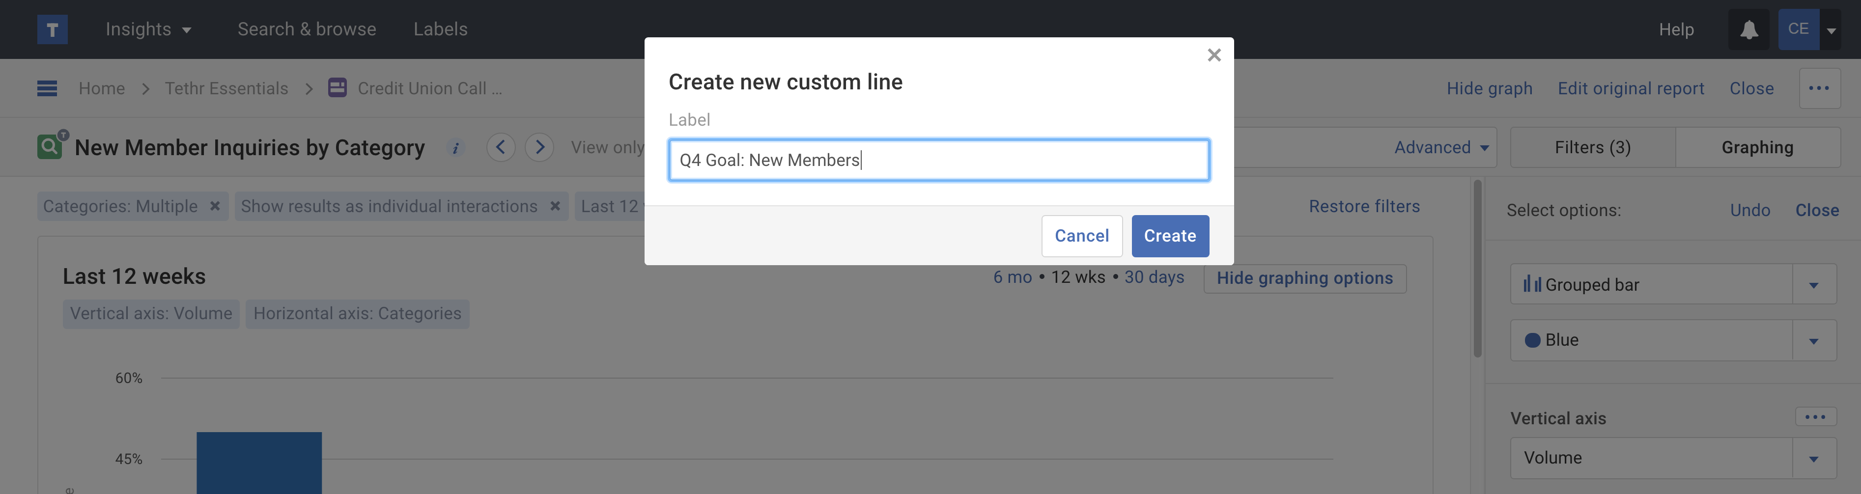Open the Blue color picker

[x=1813, y=341]
